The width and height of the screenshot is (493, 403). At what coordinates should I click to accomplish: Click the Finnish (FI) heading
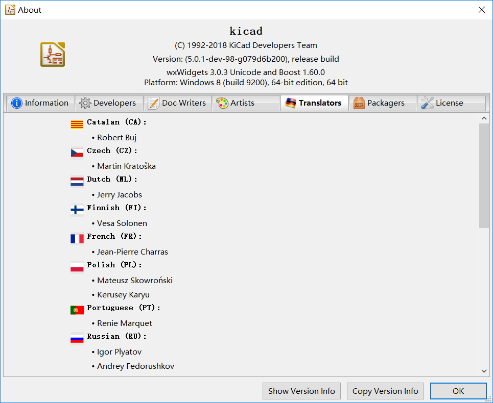116,208
